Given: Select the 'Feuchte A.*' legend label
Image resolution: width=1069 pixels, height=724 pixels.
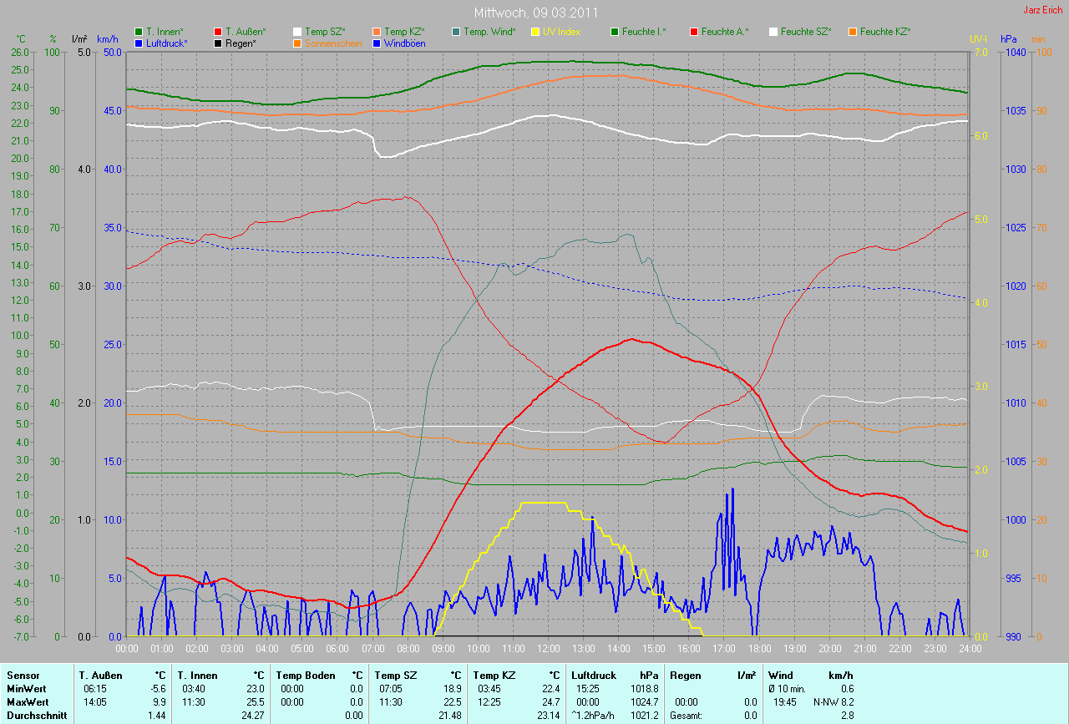Looking at the screenshot, I should tap(725, 32).
